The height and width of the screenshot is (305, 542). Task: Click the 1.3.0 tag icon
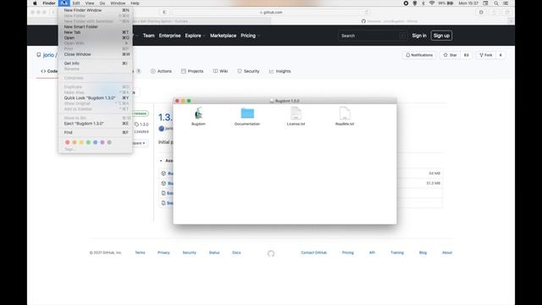(136, 125)
